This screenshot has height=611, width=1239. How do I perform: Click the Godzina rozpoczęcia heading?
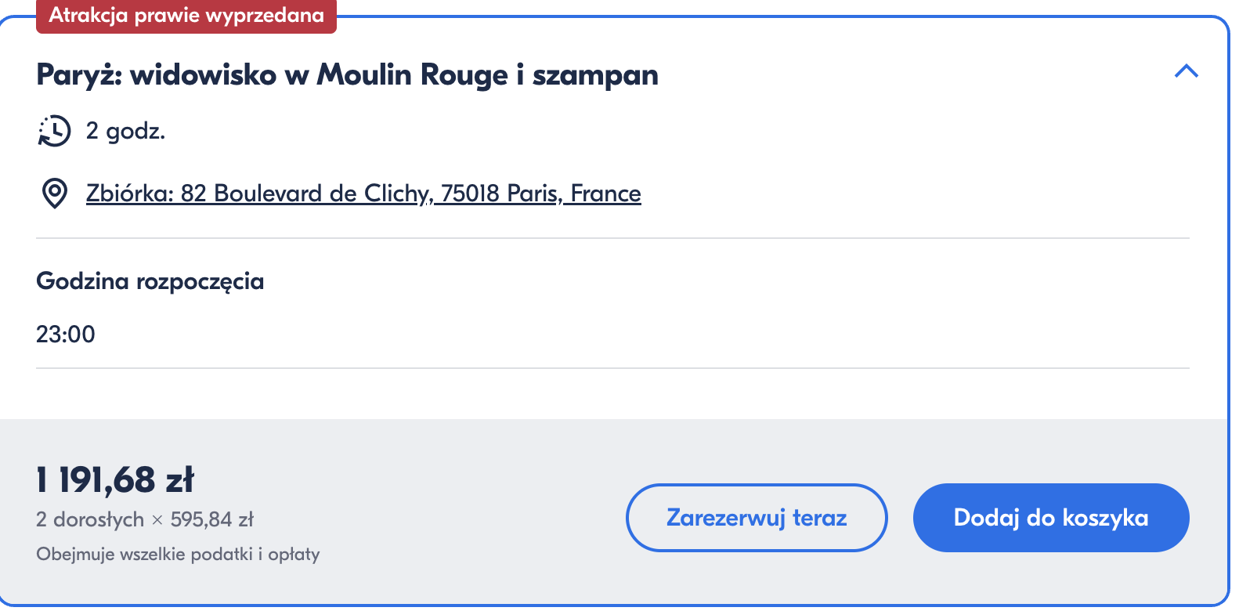tap(150, 281)
